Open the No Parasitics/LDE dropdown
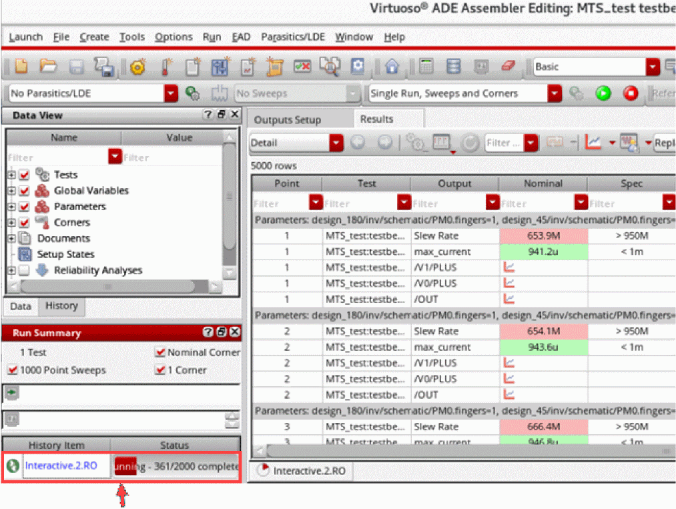This screenshot has width=676, height=509. [171, 93]
